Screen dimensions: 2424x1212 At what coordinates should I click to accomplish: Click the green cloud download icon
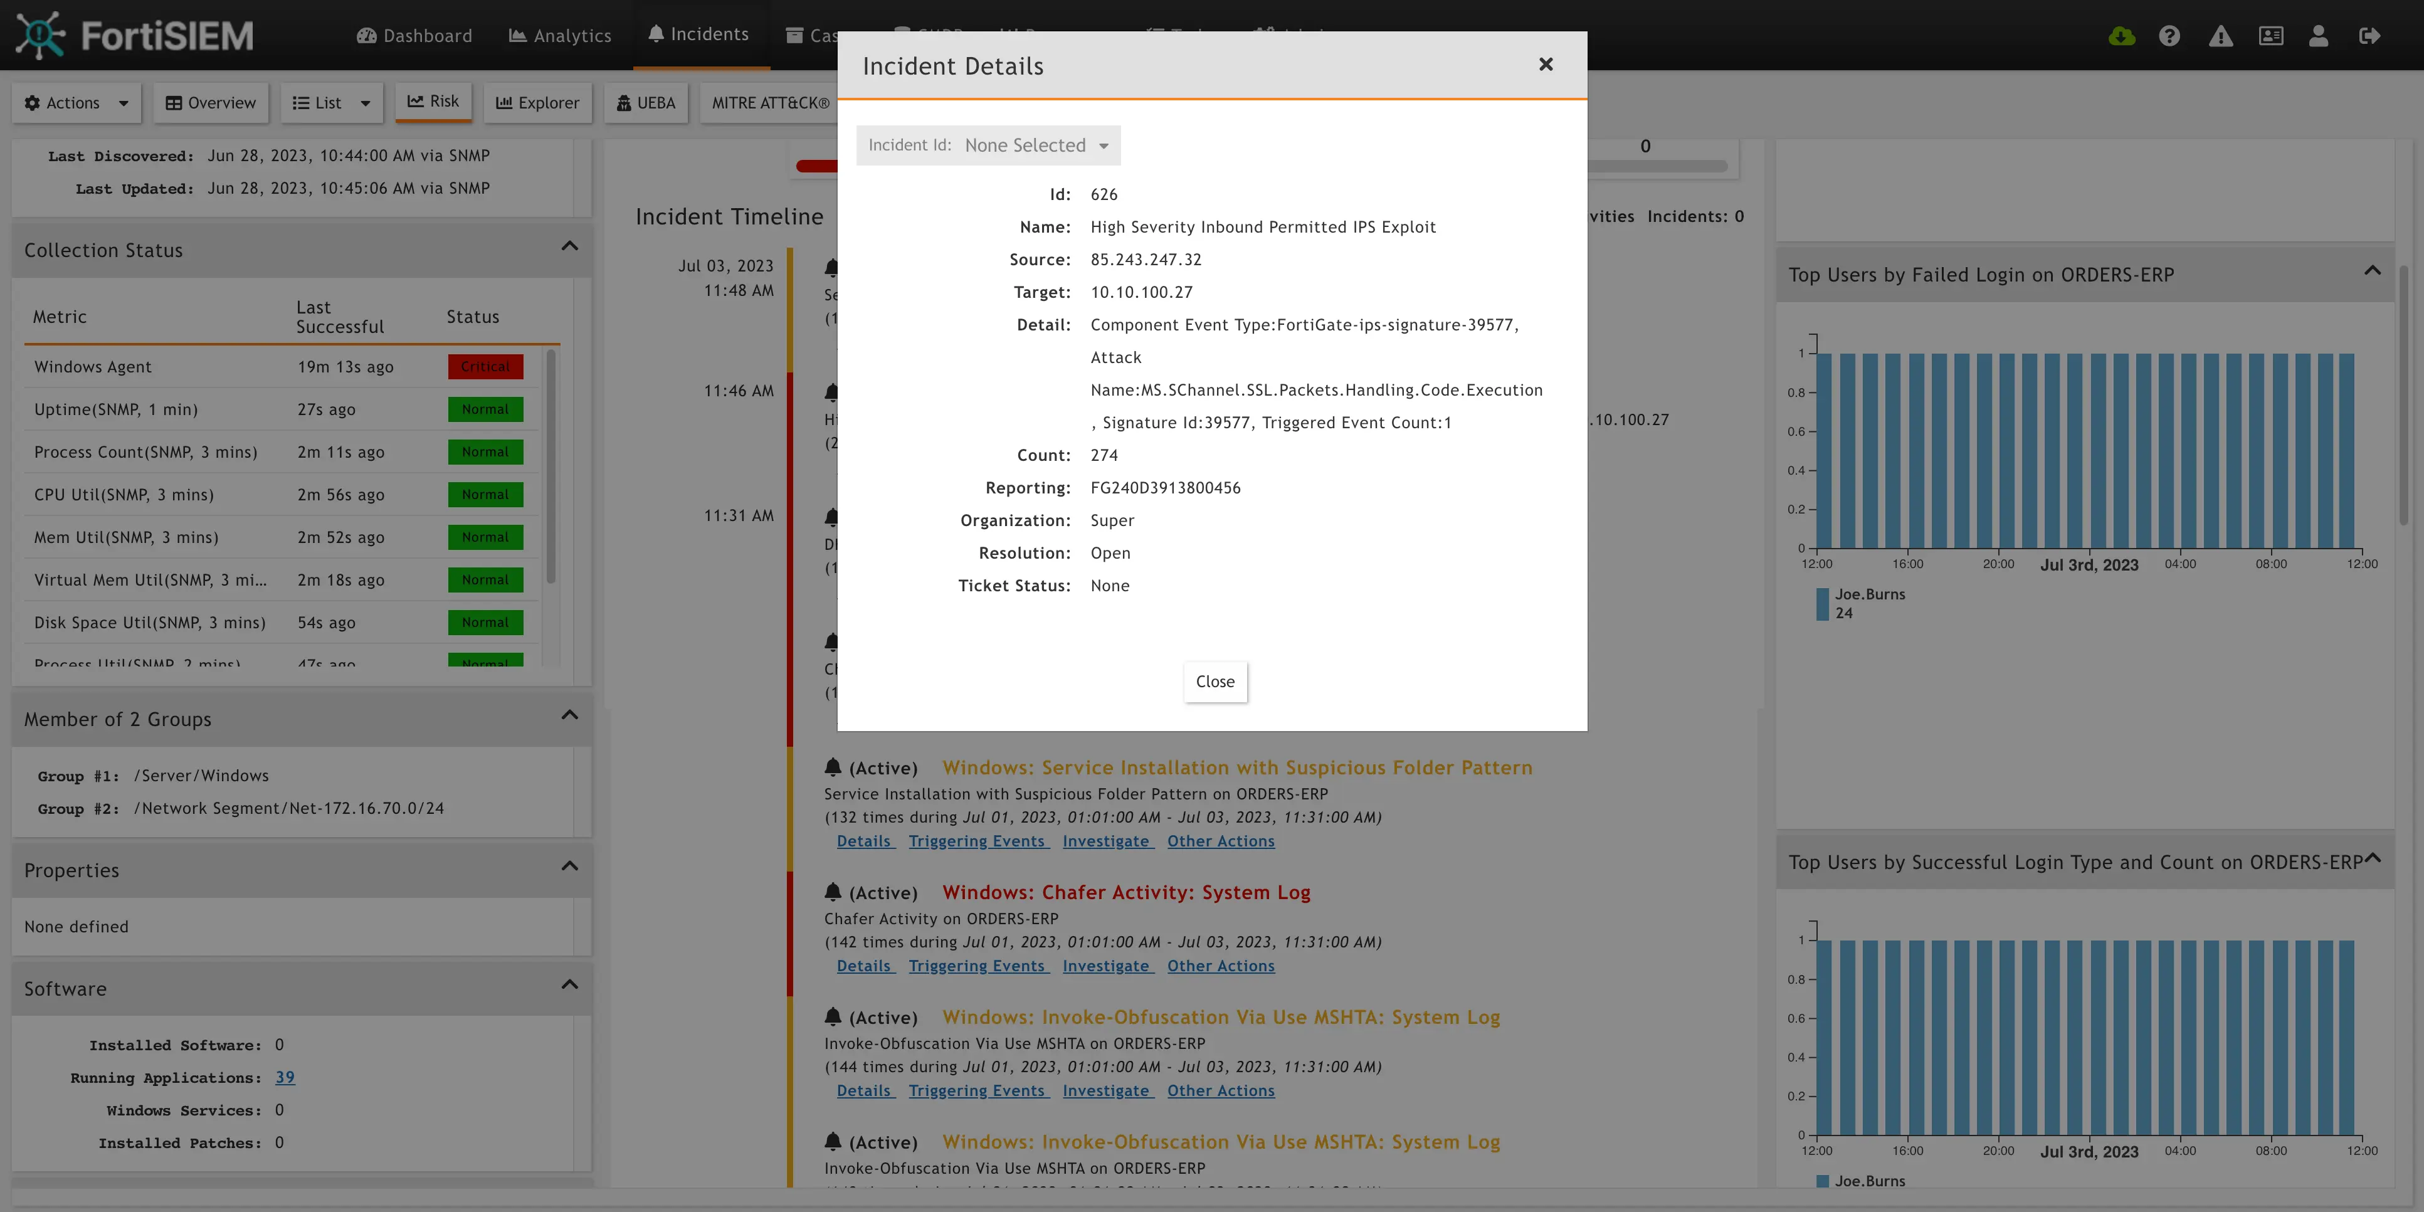pos(2122,36)
